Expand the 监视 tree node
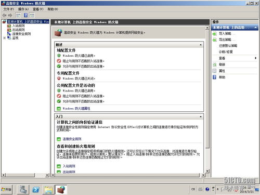This screenshot has height=195, width=260. click(4, 38)
